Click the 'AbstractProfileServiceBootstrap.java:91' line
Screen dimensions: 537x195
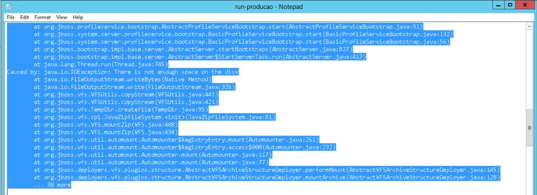pos(229,27)
